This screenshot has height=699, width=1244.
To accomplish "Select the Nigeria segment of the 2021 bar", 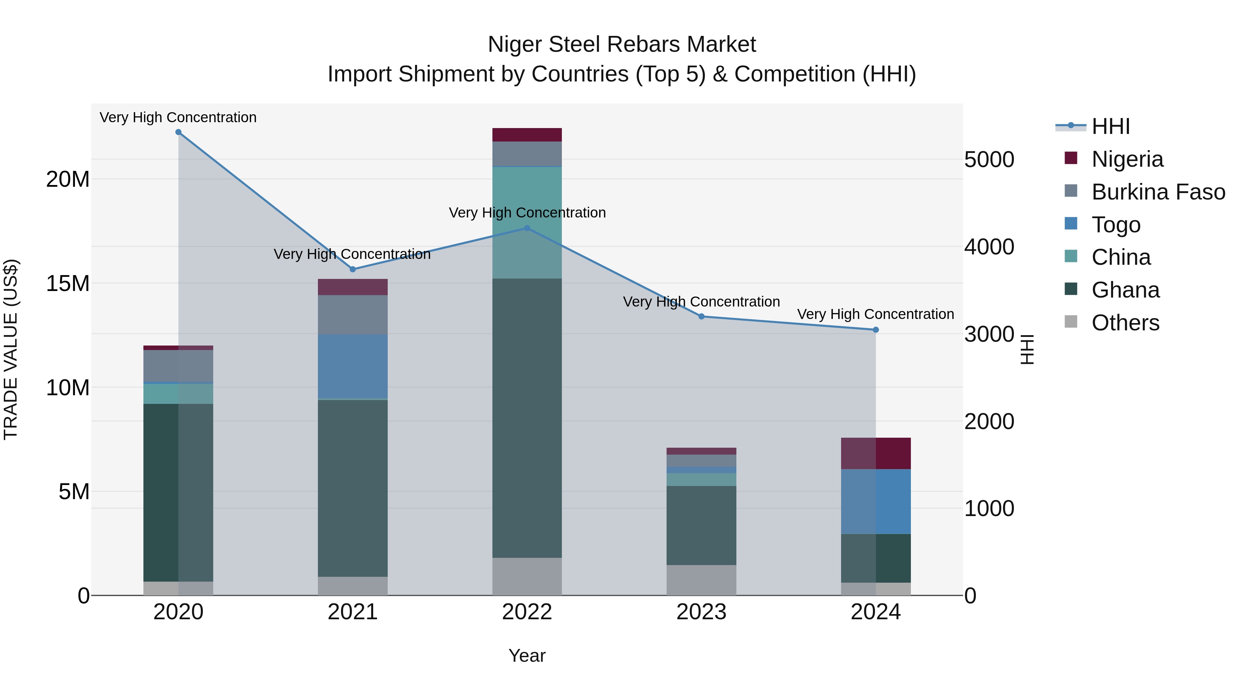I will 352,287.
